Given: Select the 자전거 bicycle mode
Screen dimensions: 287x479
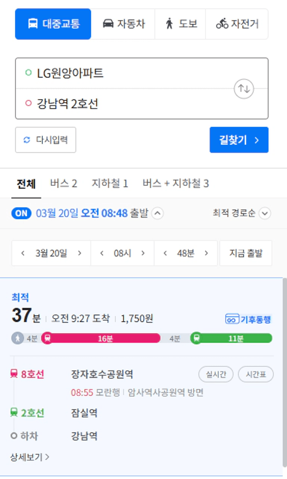Looking at the screenshot, I should pyautogui.click(x=237, y=24).
